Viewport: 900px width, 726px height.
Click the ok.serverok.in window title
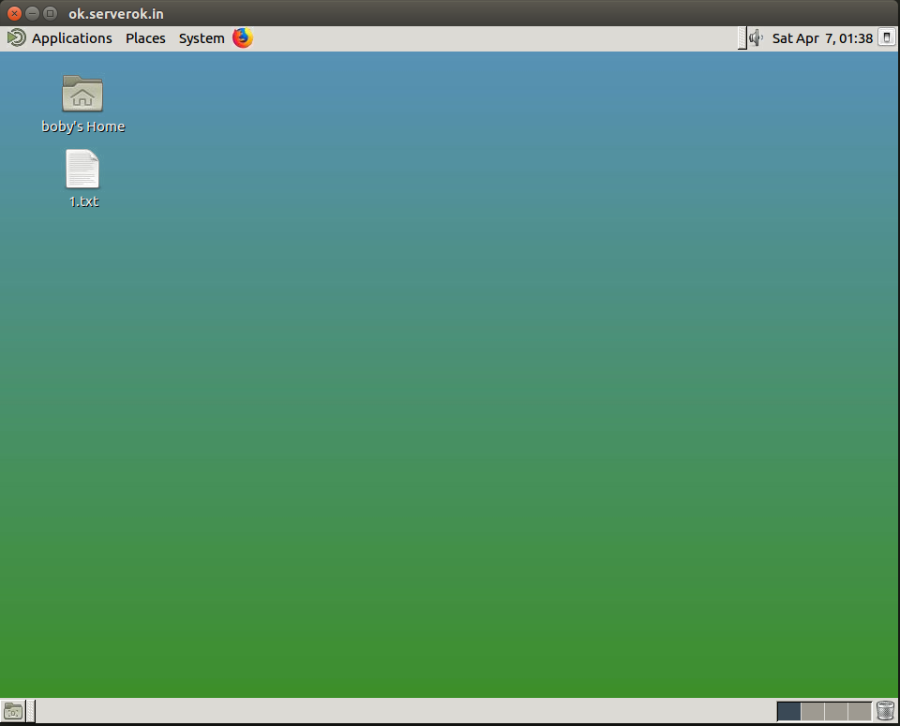point(115,13)
